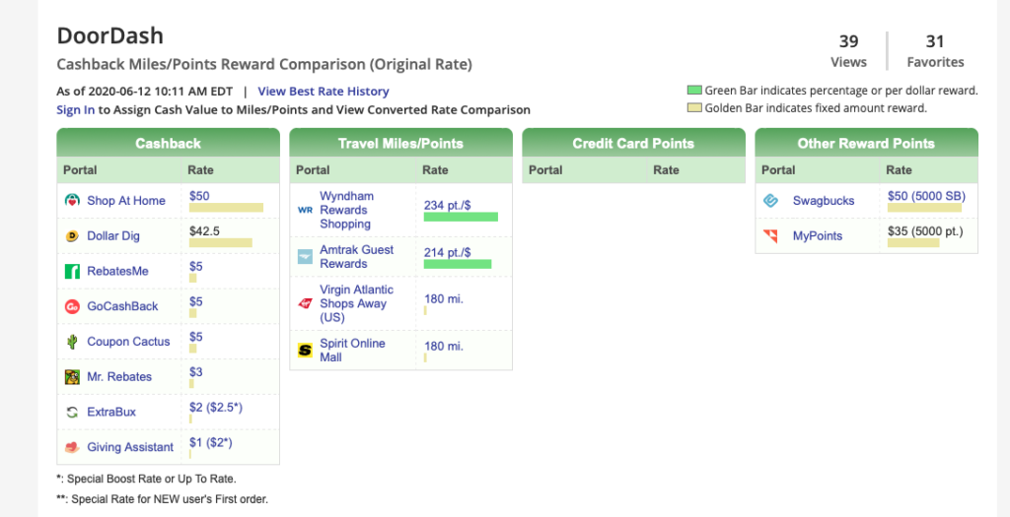This screenshot has width=1010, height=517.
Task: Click the Amtrak Guest Rewards icon
Action: (x=305, y=257)
